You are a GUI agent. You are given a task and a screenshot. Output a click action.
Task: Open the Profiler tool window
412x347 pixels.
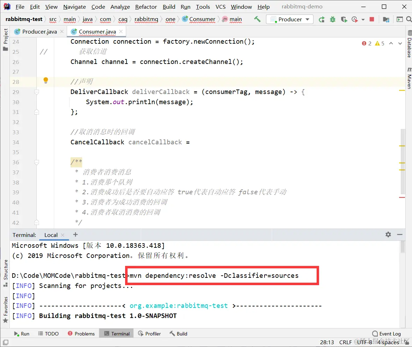[149, 334]
